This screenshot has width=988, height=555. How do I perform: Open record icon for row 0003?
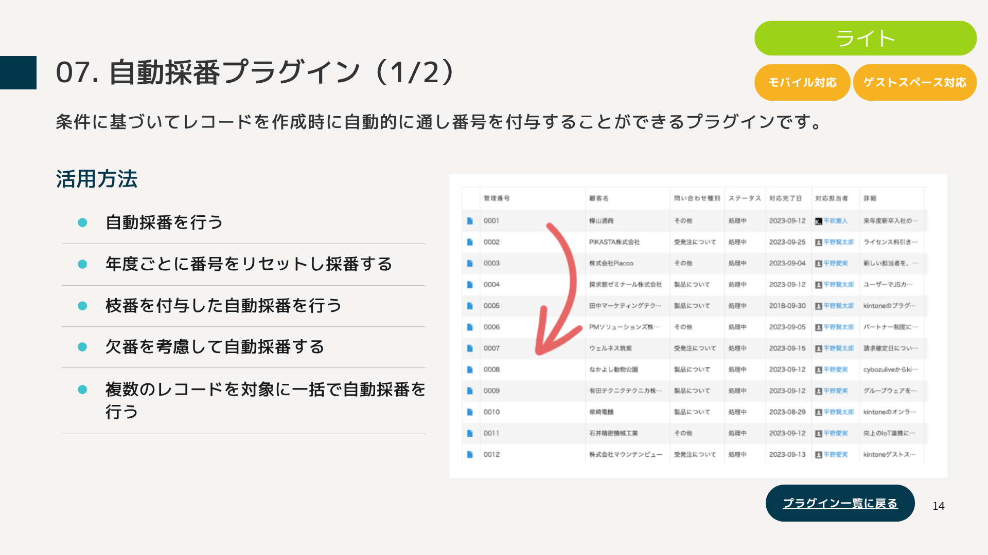[x=469, y=263]
